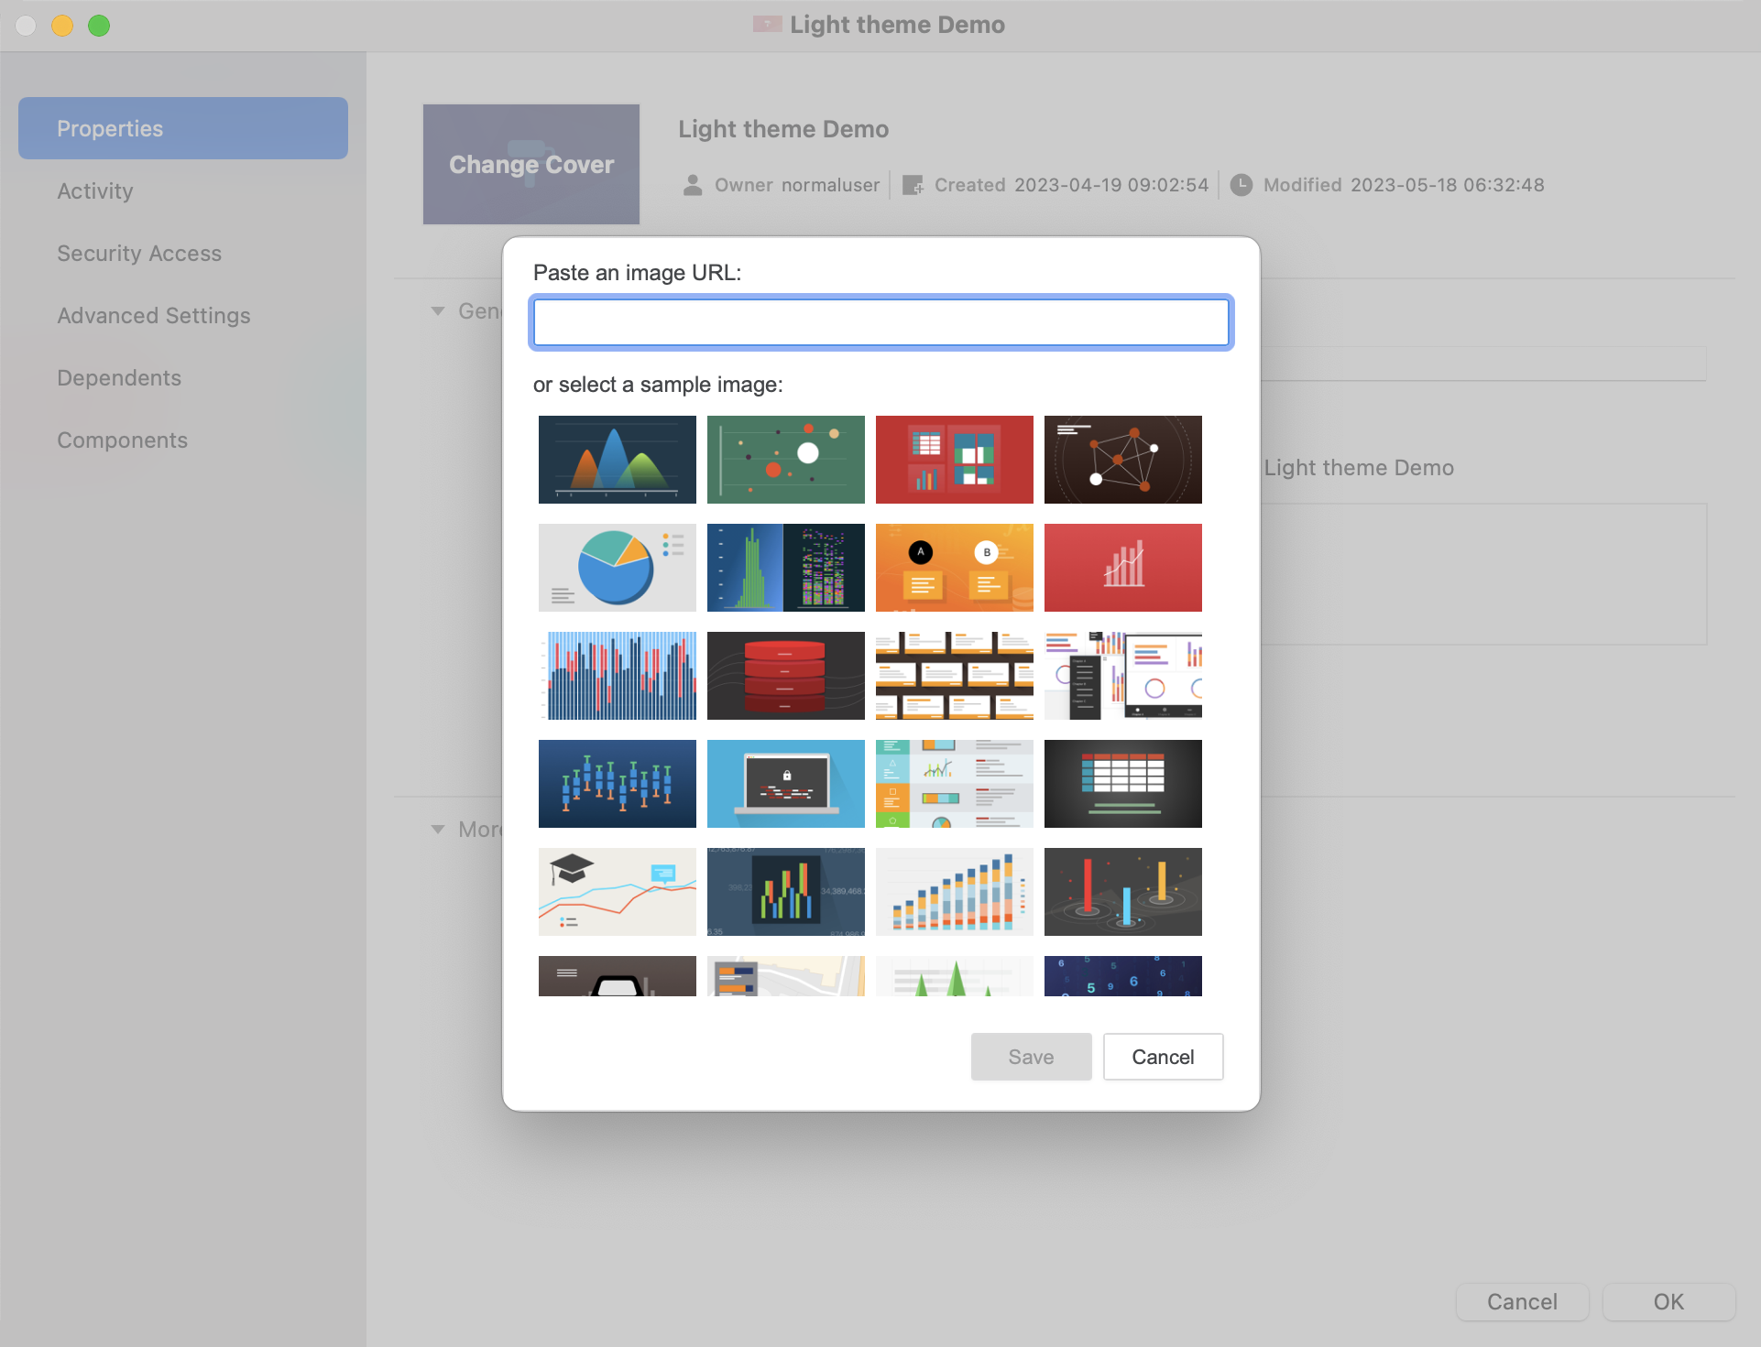Select the colorful mountain area chart sample image
Viewport: 1761px width, 1347px height.
tap(617, 459)
